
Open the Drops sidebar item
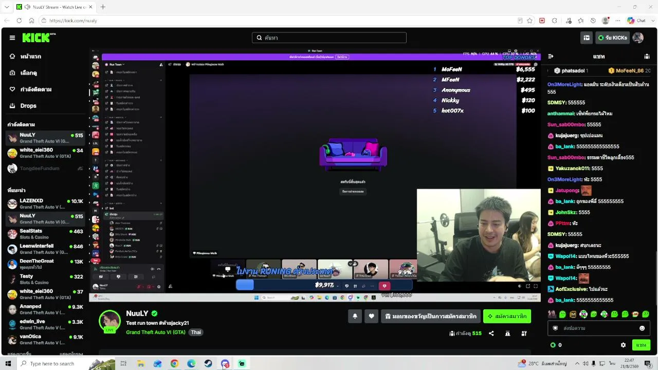[x=45, y=106]
